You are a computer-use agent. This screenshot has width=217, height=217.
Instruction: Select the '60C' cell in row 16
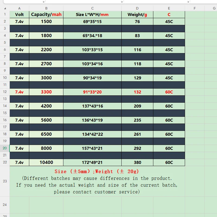169,120
